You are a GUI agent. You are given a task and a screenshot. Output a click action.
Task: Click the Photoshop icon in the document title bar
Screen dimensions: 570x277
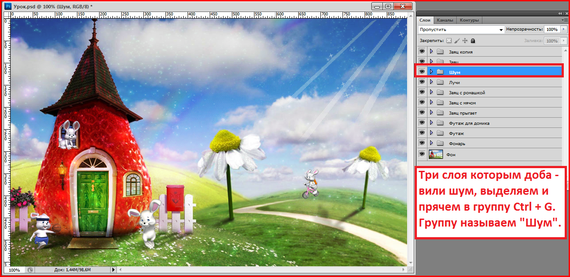pyautogui.click(x=8, y=6)
